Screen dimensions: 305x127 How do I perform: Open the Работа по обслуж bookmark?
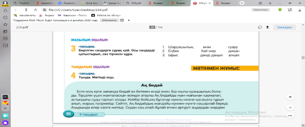pos(107,15)
